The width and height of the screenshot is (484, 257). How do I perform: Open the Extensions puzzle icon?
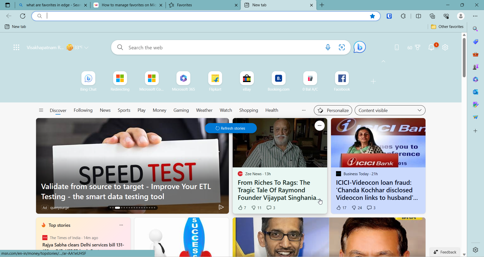(403, 16)
